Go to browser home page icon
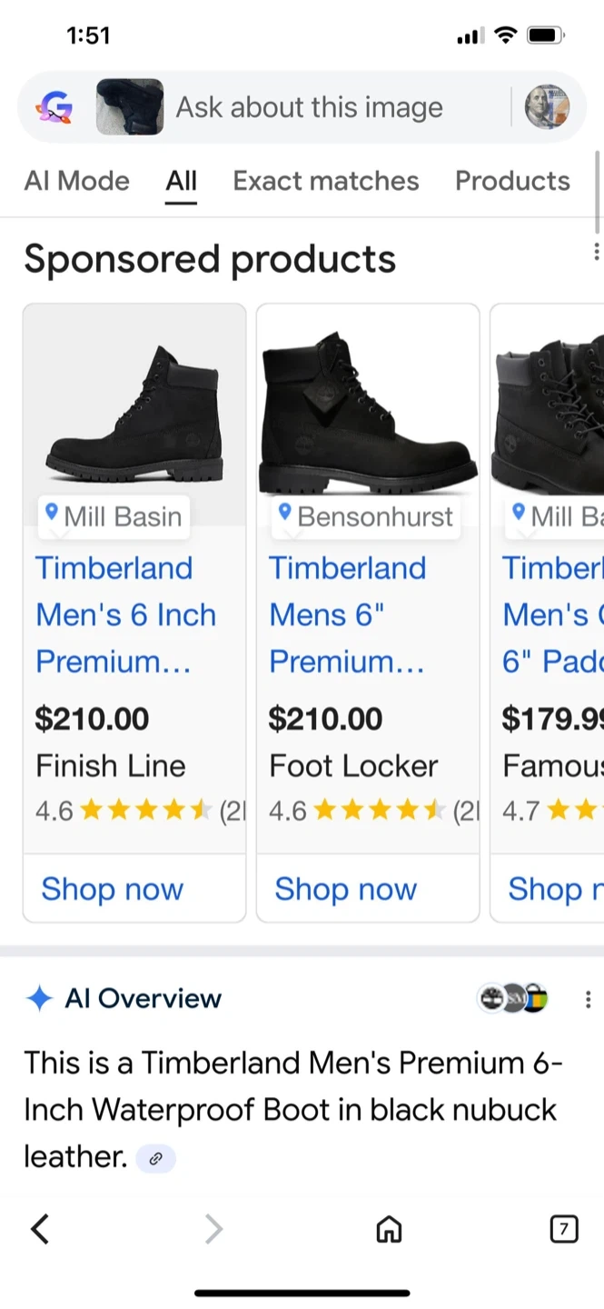 point(389,1230)
